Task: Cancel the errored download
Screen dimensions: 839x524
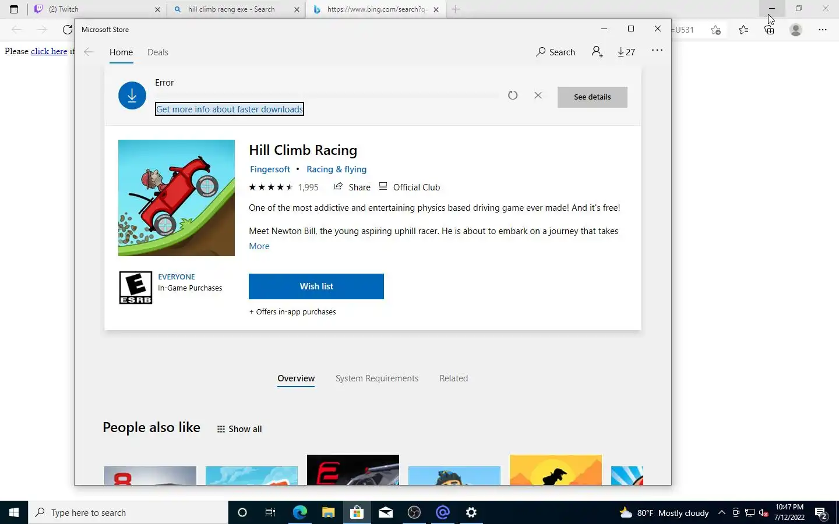Action: [538, 95]
